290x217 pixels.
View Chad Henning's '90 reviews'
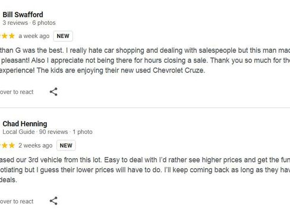click(53, 132)
